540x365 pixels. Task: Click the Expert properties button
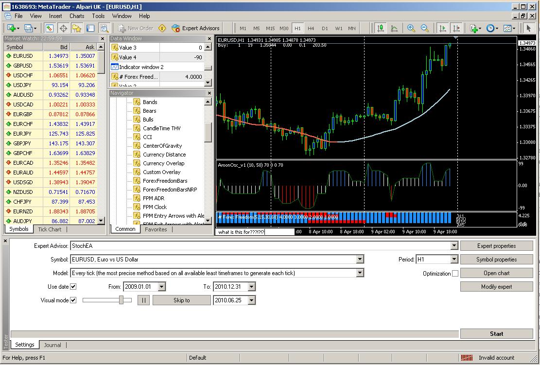coord(497,246)
